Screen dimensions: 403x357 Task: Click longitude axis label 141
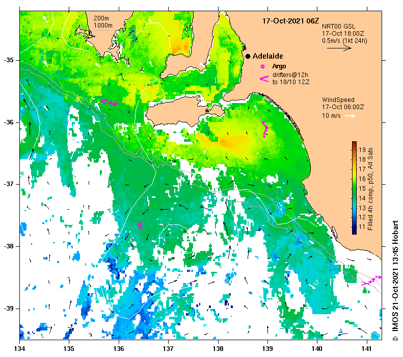pyautogui.click(x=366, y=349)
